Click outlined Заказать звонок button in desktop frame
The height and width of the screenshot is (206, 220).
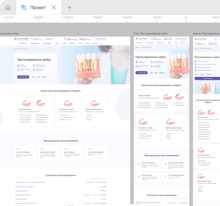[x=101, y=39]
